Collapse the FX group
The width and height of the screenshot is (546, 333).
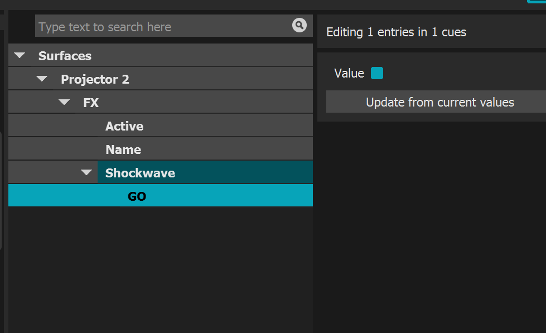(64, 102)
